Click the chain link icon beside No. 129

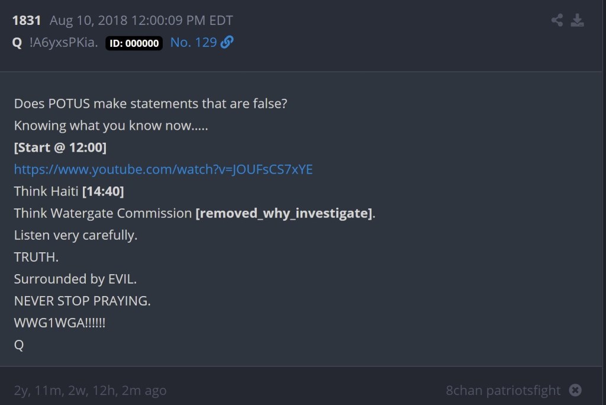[227, 43]
